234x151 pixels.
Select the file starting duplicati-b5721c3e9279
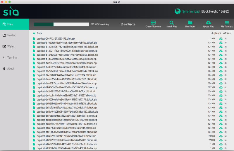pyautogui.click(x=67, y=71)
